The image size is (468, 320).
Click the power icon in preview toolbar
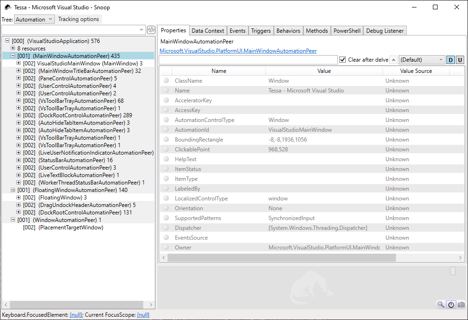click(451, 305)
